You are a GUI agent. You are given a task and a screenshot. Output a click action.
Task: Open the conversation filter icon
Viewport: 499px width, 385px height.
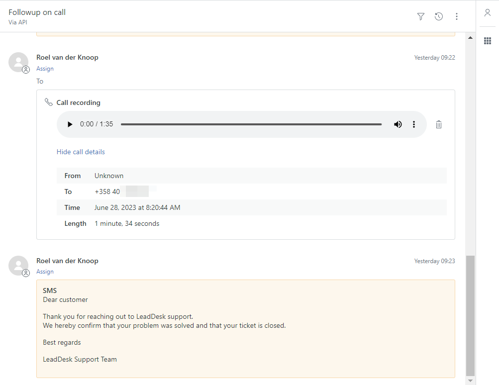tap(420, 16)
